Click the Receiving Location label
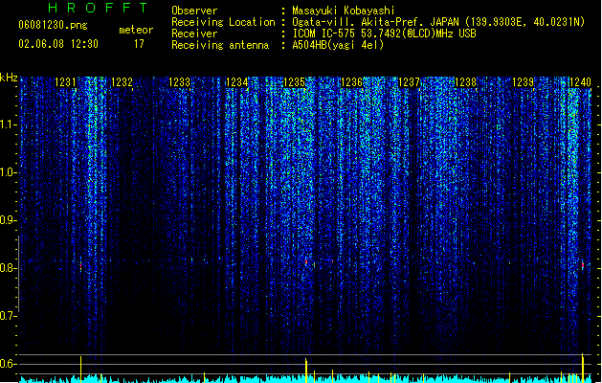 coord(223,22)
